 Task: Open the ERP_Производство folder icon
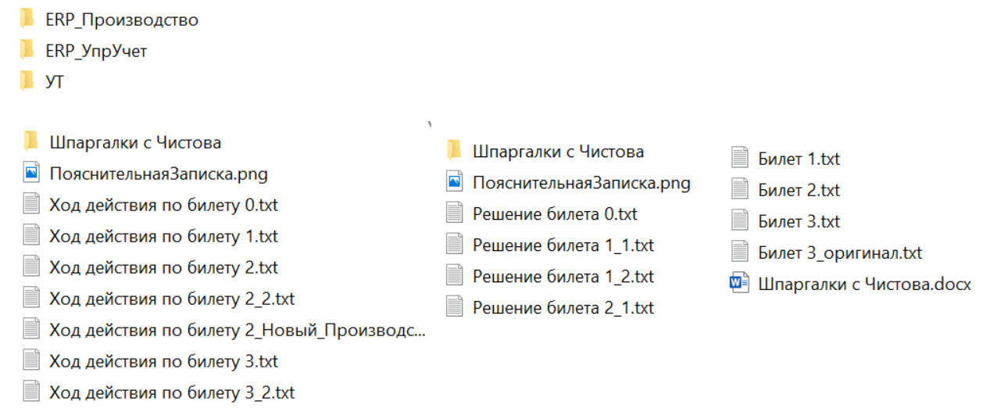tap(27, 20)
